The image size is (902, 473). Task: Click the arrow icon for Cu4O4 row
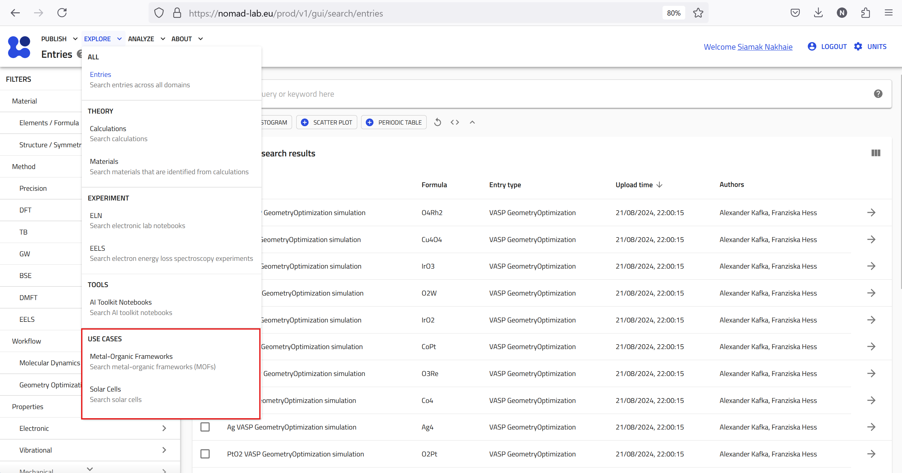871,239
